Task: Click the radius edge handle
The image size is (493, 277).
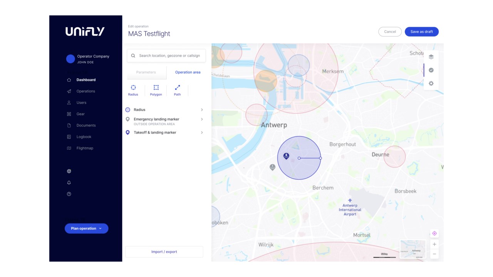Action: (x=320, y=158)
